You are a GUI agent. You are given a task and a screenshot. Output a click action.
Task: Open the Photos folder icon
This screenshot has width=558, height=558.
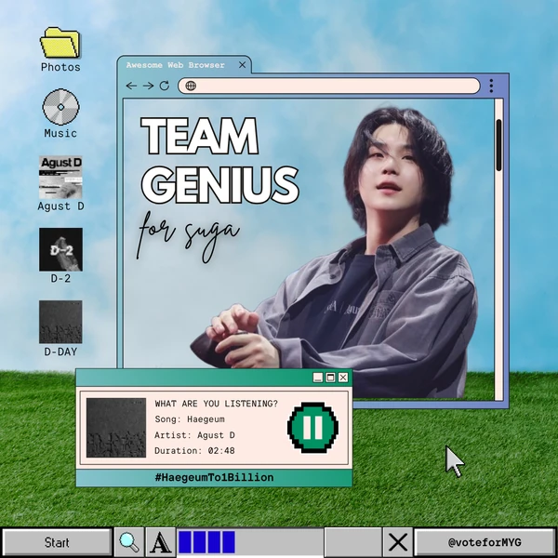point(60,43)
